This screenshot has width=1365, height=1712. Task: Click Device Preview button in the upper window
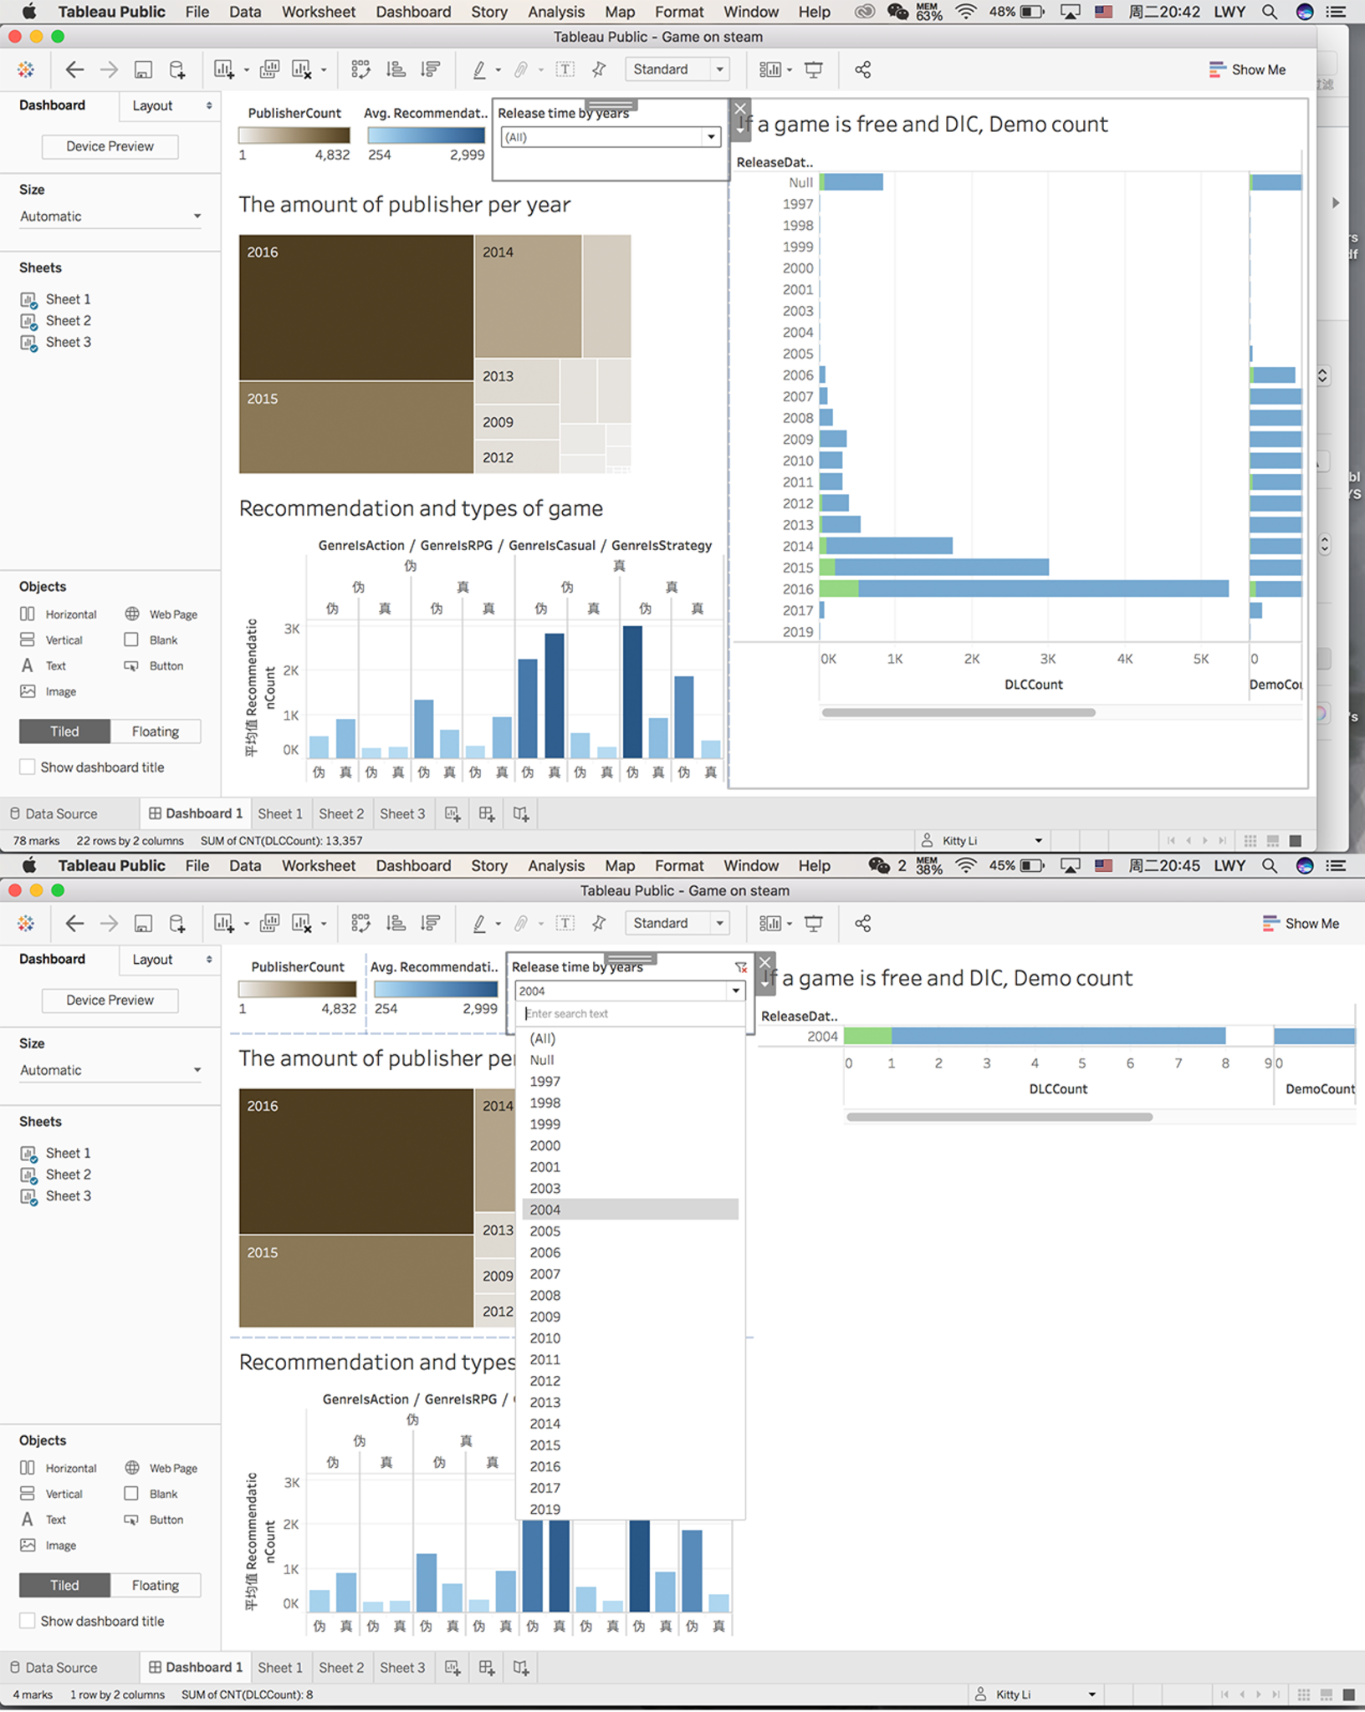point(110,146)
